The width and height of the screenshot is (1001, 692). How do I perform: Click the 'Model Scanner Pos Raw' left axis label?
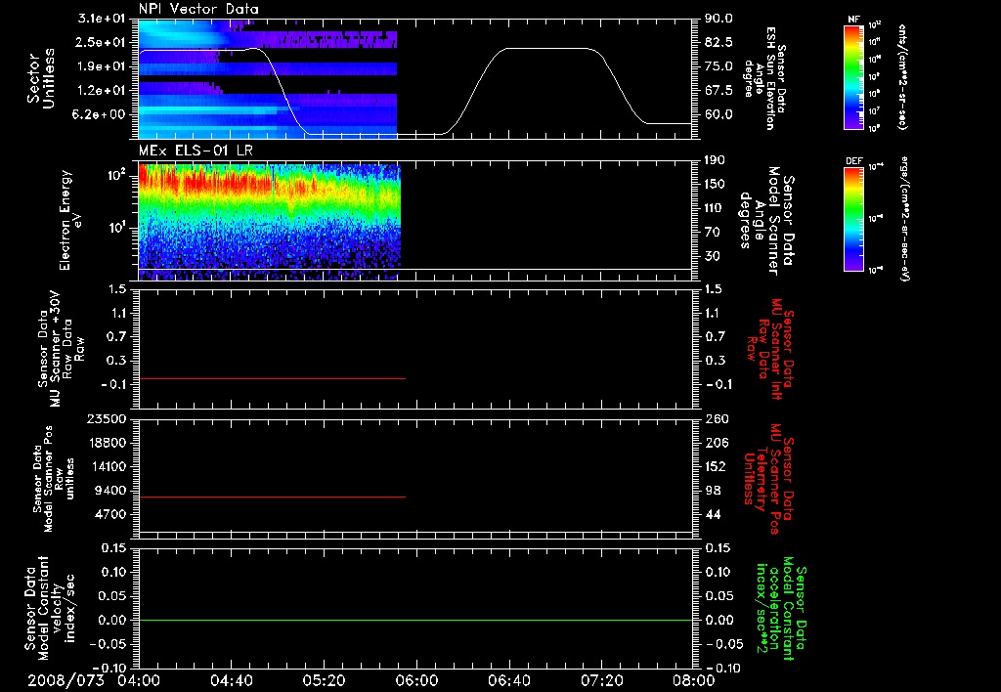coord(54,479)
